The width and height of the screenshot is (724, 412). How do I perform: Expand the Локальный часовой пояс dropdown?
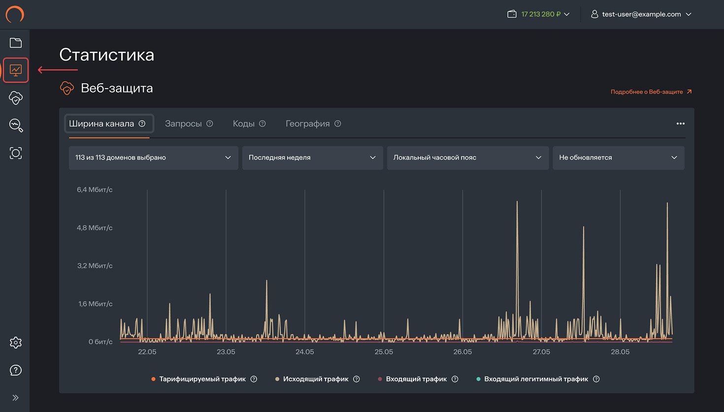pyautogui.click(x=467, y=158)
